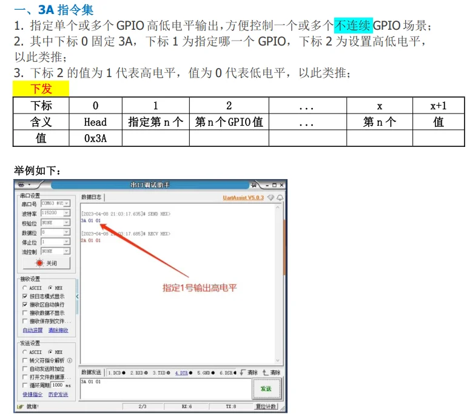Viewport: 467px width, 414px height.
Task: Open the UartAssist V5.0.3 link
Action: [x=243, y=198]
